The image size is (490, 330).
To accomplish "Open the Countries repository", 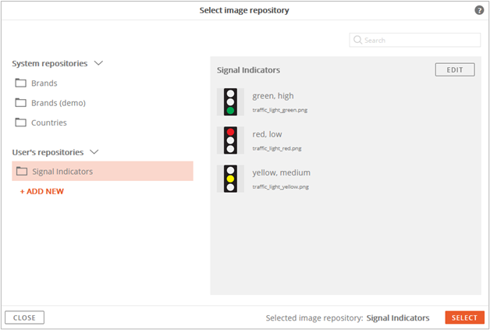I will [x=48, y=122].
